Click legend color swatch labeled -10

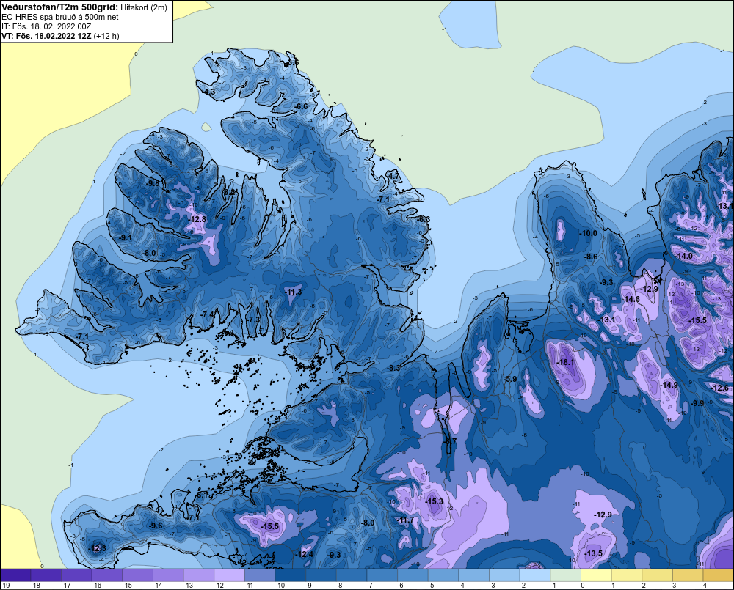pyautogui.click(x=290, y=575)
